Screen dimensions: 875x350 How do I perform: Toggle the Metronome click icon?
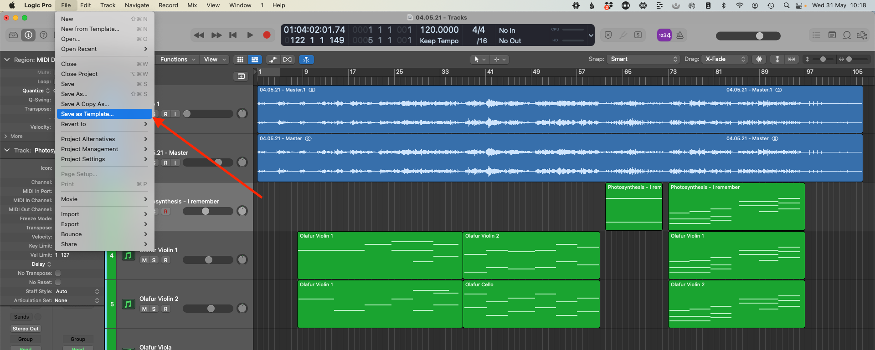680,35
